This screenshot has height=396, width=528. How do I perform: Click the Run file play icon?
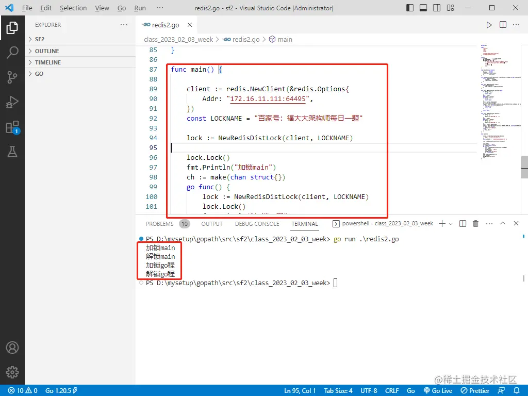489,25
